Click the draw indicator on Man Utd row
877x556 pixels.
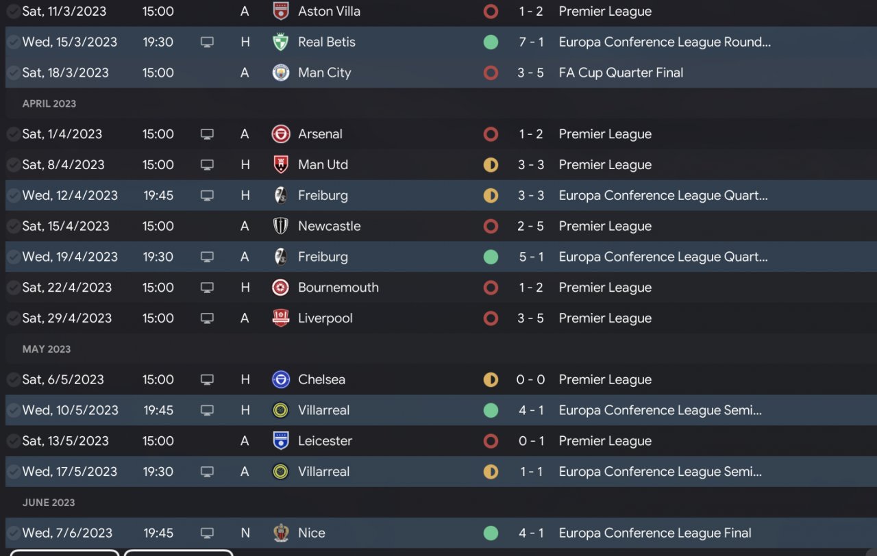click(491, 165)
